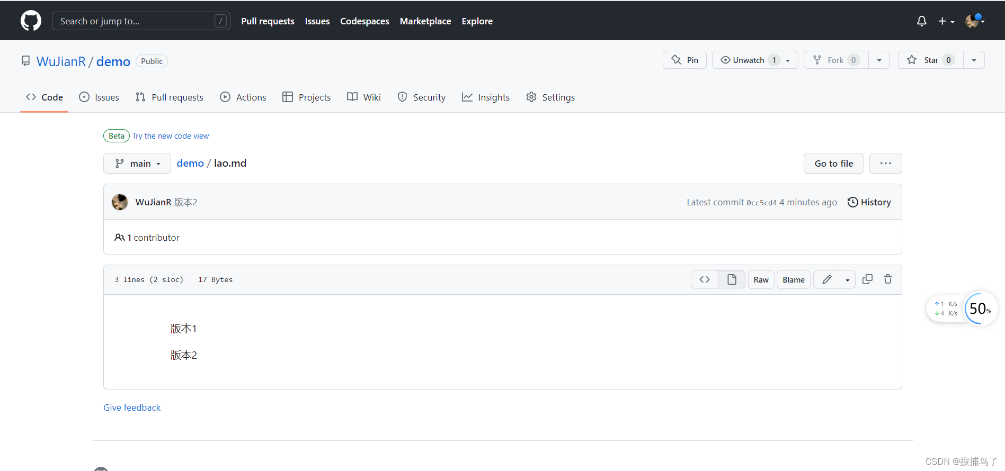
Task: Click Go to file button
Action: (834, 164)
